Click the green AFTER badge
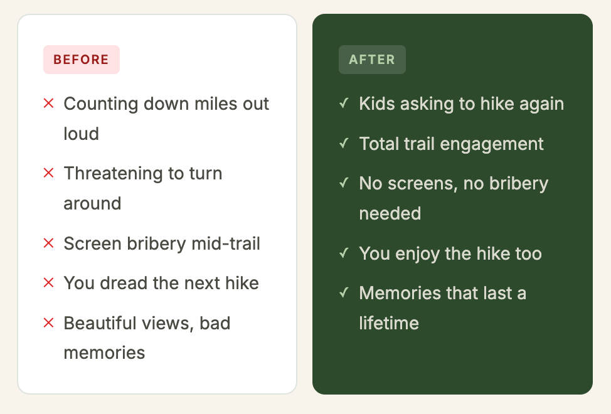611x414 pixels. [x=372, y=60]
